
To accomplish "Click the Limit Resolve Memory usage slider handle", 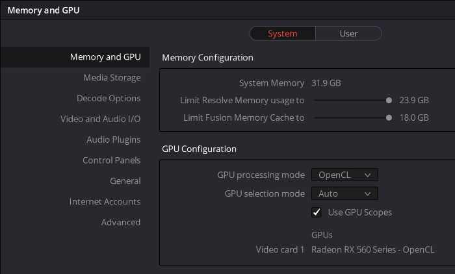I will click(389, 101).
